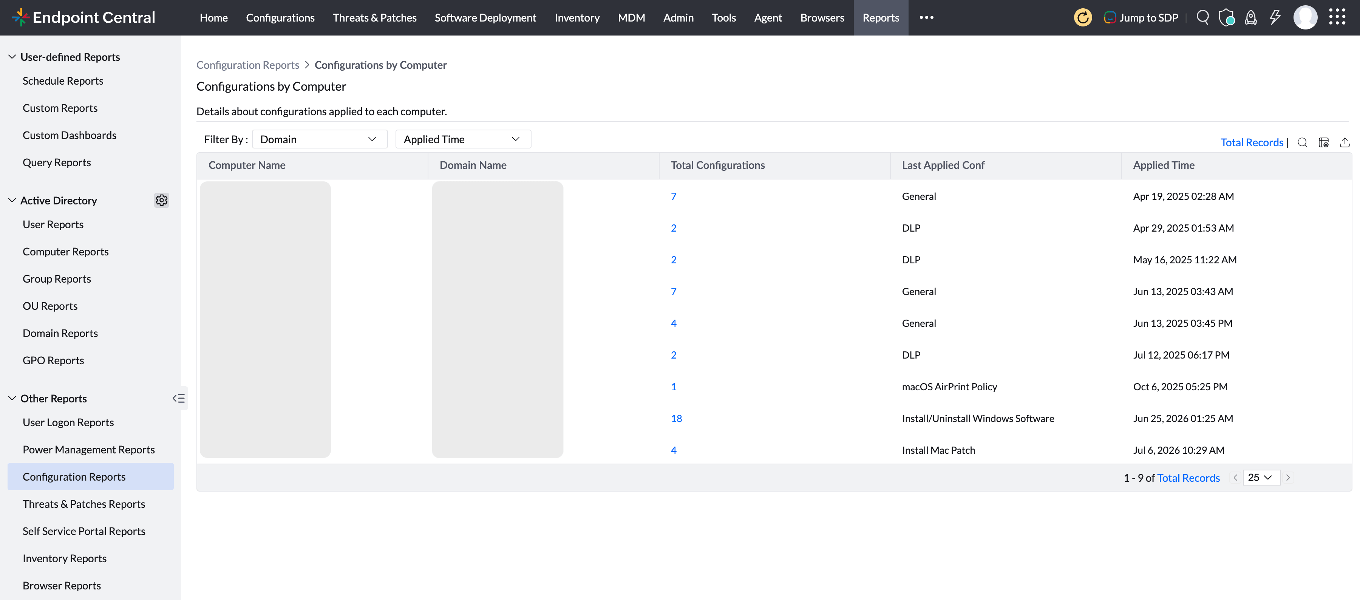Open Custom Reports in sidebar
This screenshot has width=1360, height=600.
60,108
